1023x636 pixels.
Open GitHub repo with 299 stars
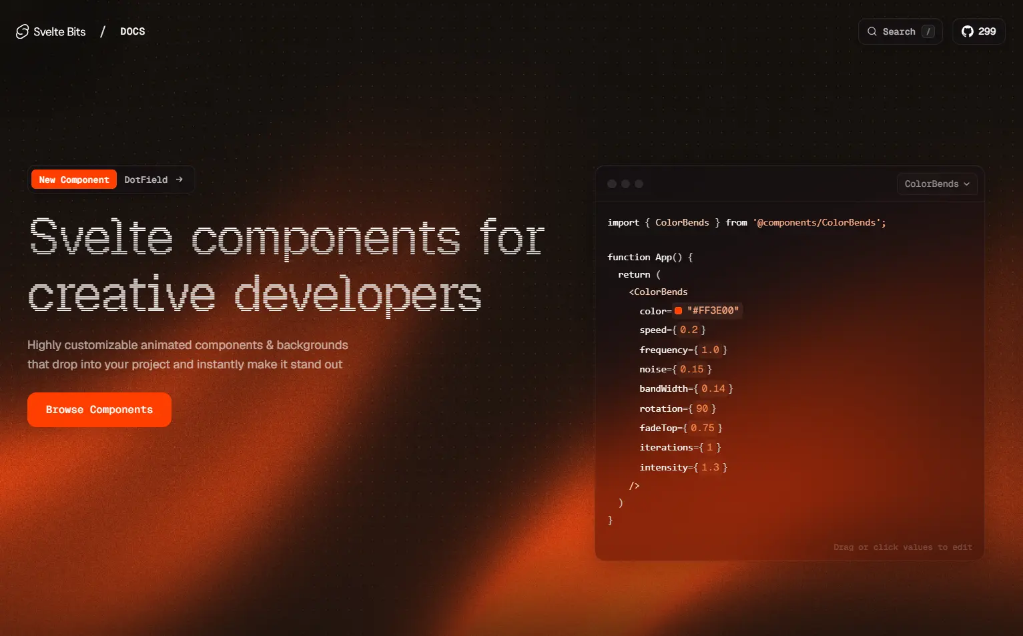[979, 31]
